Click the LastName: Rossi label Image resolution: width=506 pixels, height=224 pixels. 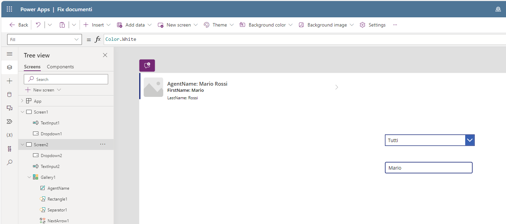(x=183, y=98)
